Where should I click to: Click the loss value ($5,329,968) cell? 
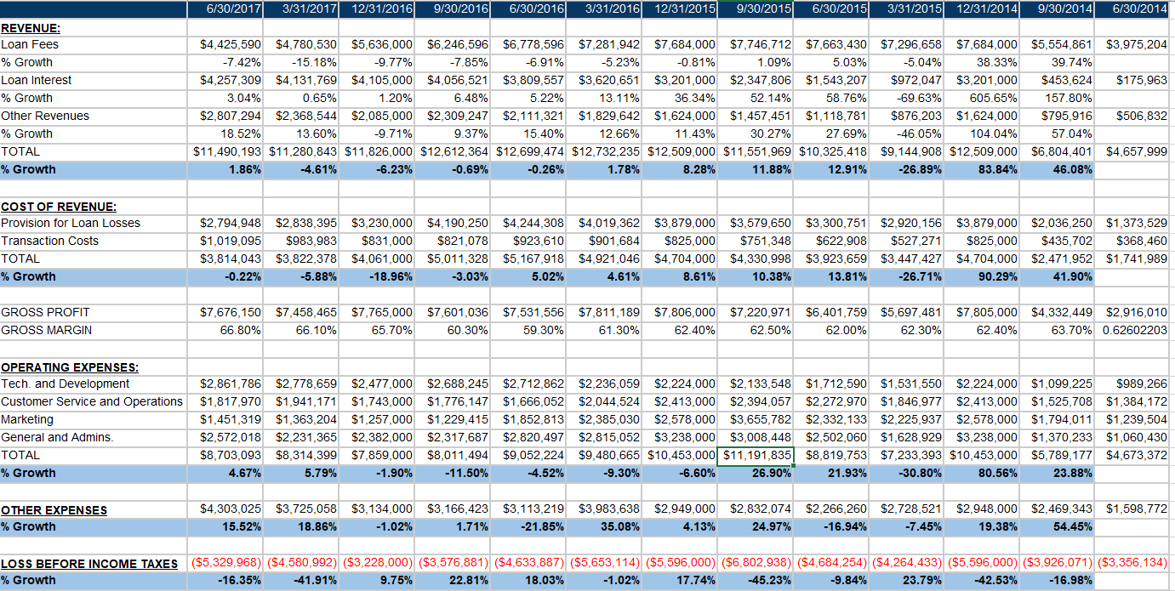tap(225, 563)
